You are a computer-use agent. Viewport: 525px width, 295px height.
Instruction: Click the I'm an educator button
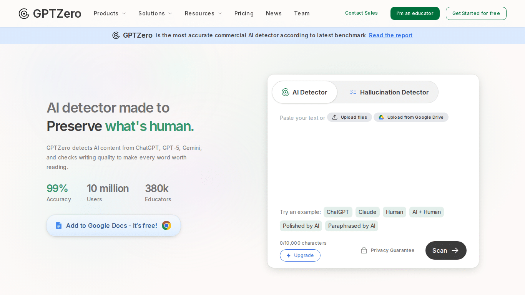click(415, 13)
